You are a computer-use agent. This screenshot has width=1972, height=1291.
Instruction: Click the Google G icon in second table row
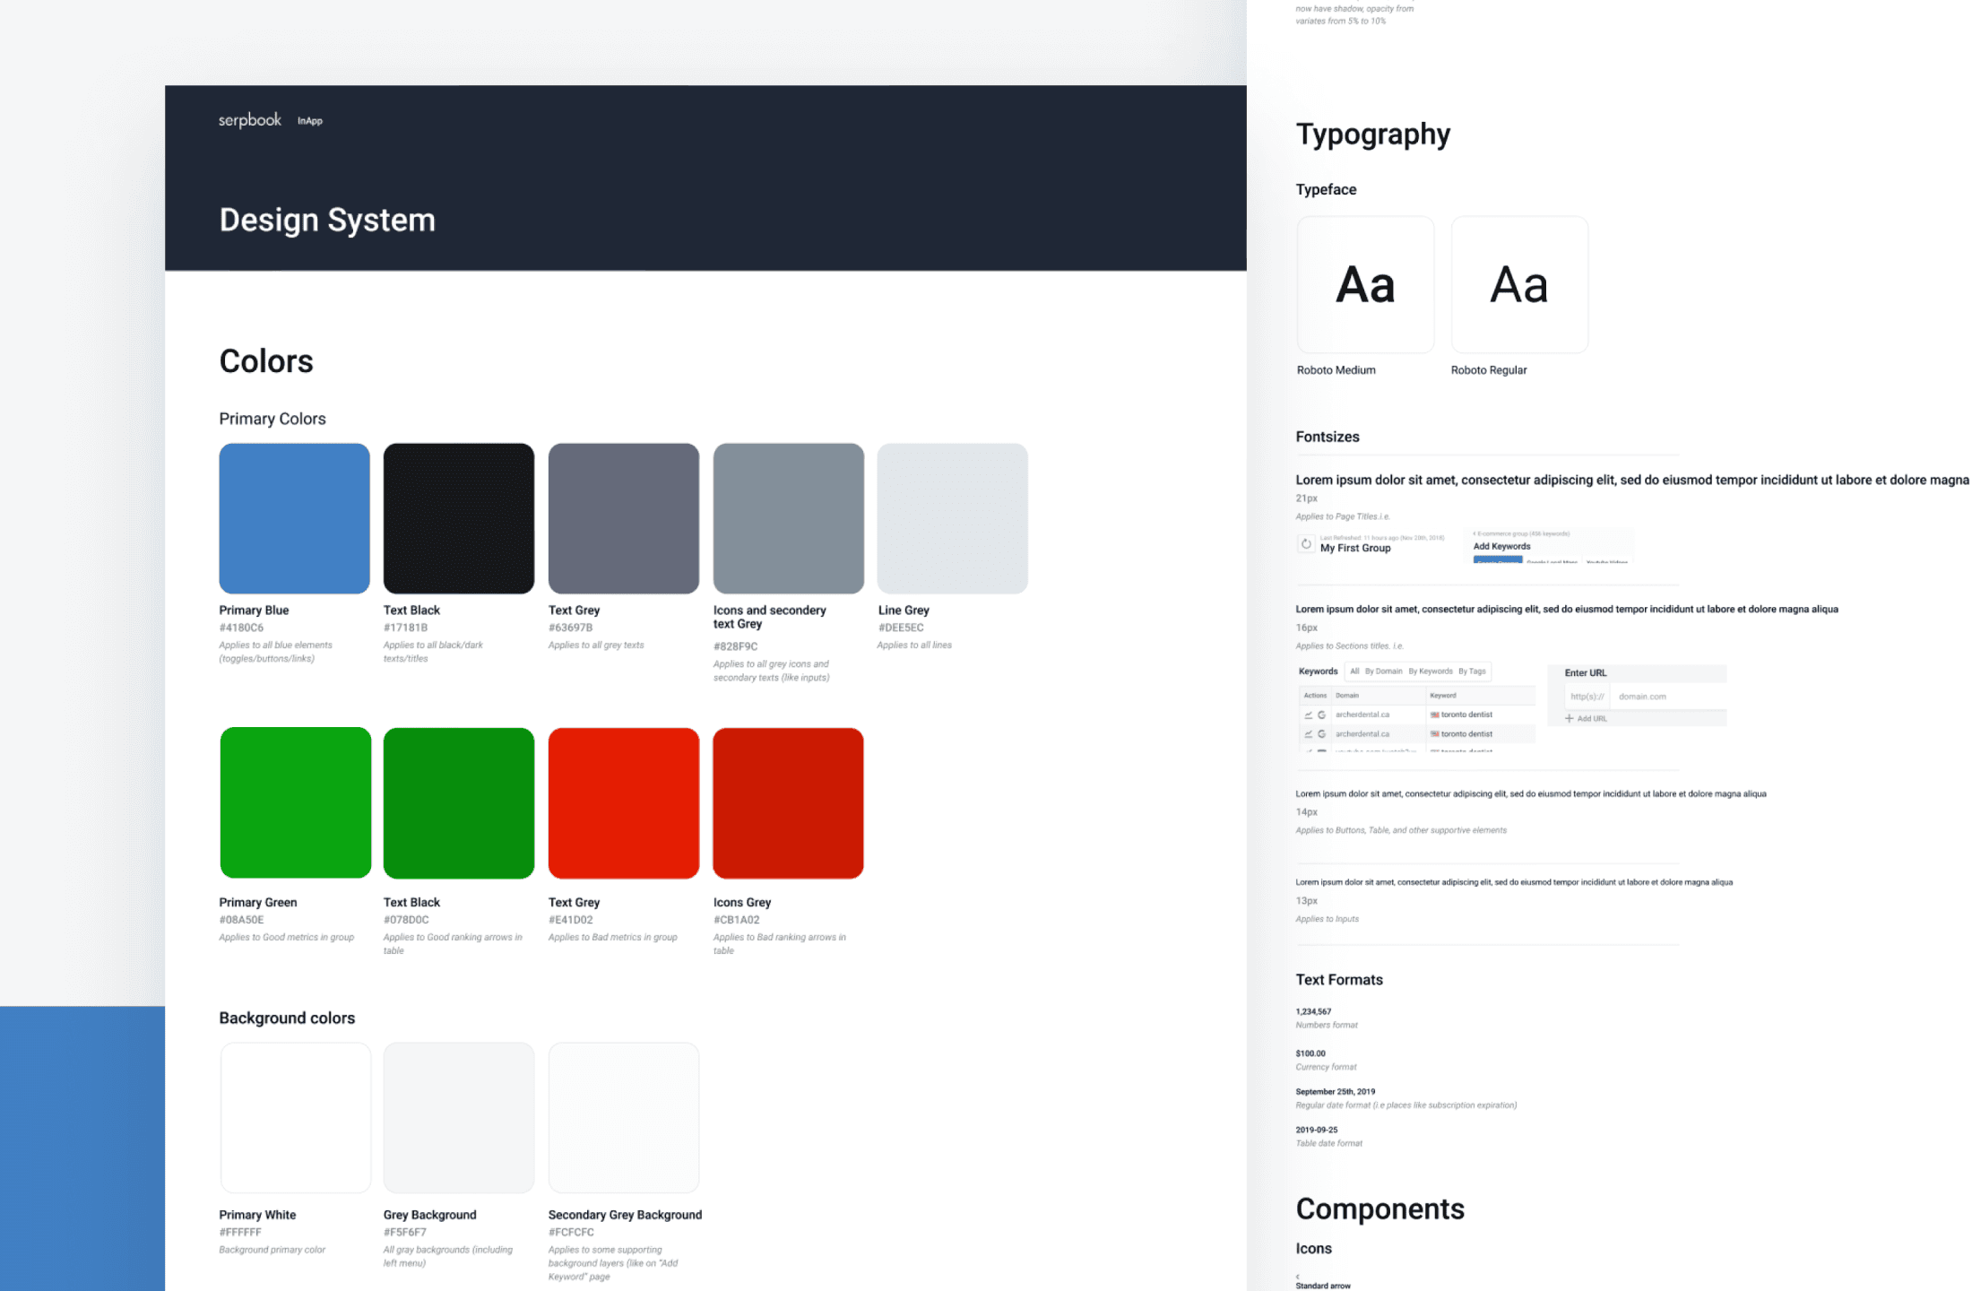1321,734
